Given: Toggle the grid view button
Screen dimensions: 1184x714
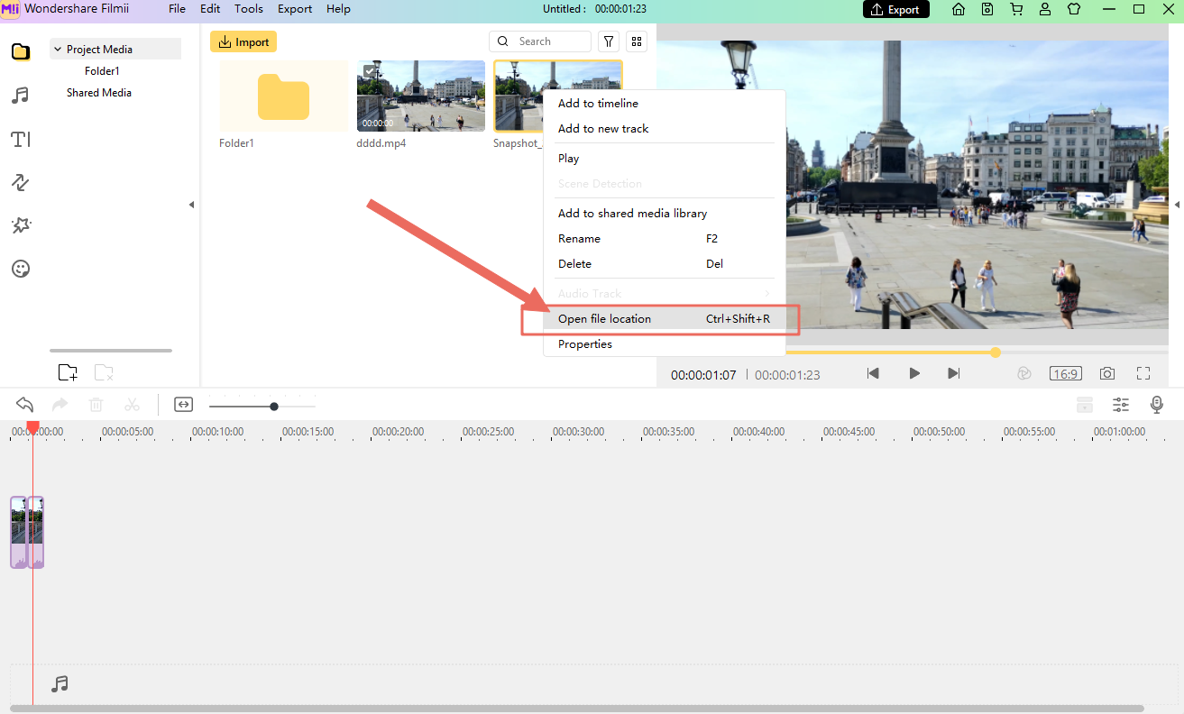Looking at the screenshot, I should 637,41.
